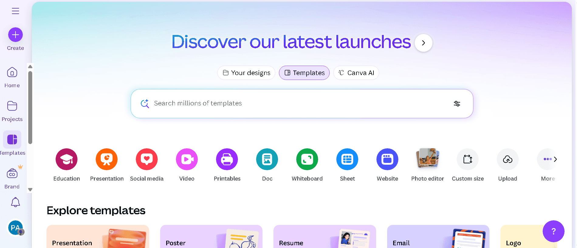The height and width of the screenshot is (248, 577).
Task: Choose the Presentation category icon
Action: pyautogui.click(x=107, y=159)
